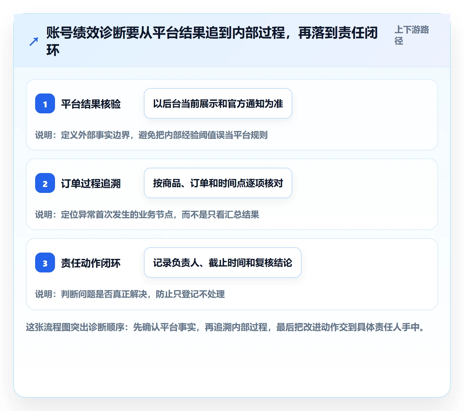Select the 上下游路径 label in the header

(x=412, y=35)
